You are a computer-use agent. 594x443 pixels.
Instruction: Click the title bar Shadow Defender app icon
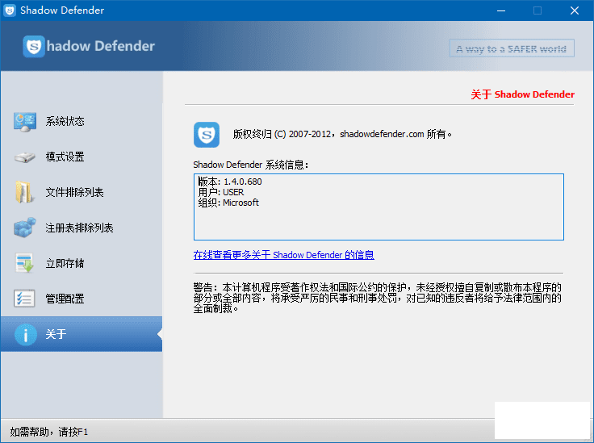[x=10, y=10]
